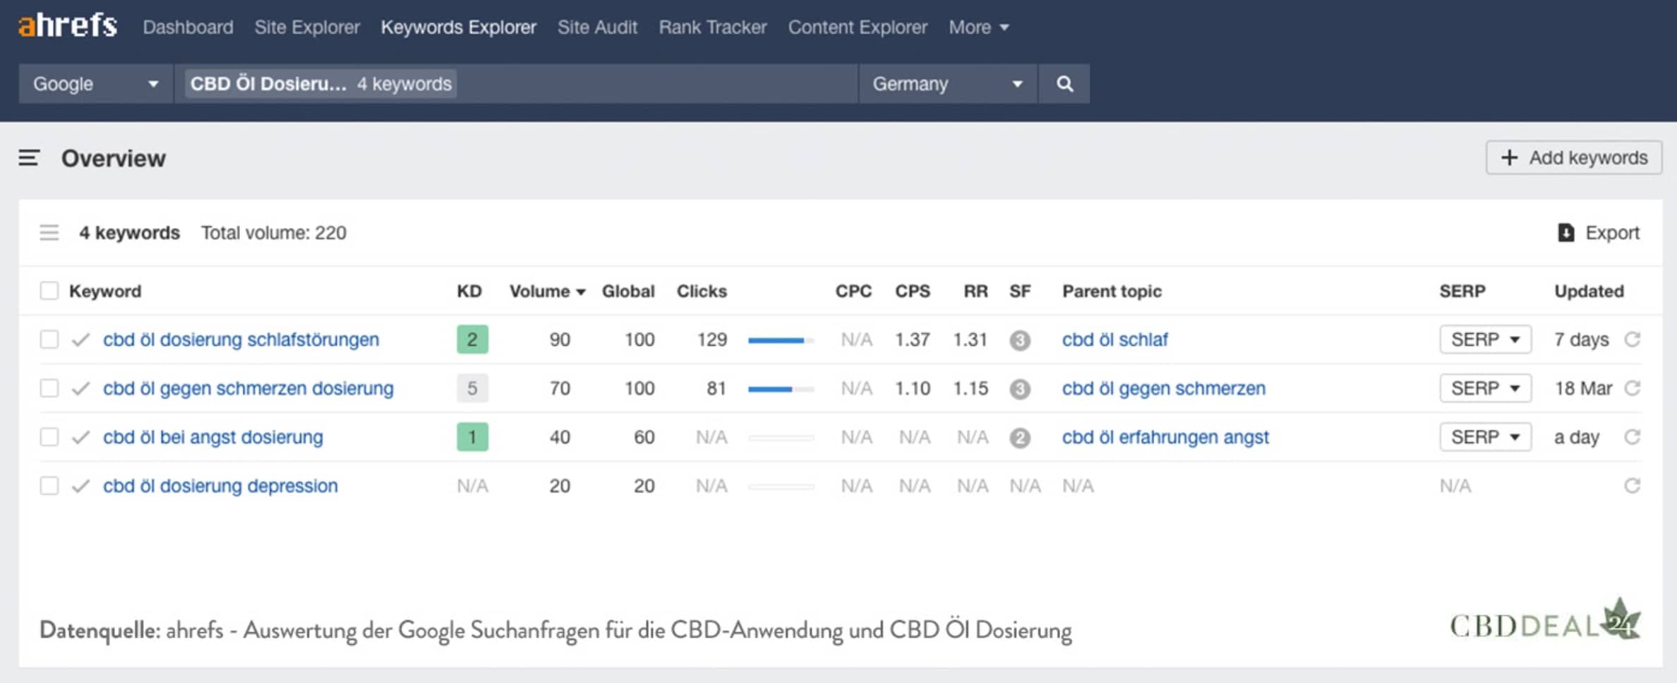The width and height of the screenshot is (1677, 683).
Task: Click the Add keywords button
Action: 1573,157
